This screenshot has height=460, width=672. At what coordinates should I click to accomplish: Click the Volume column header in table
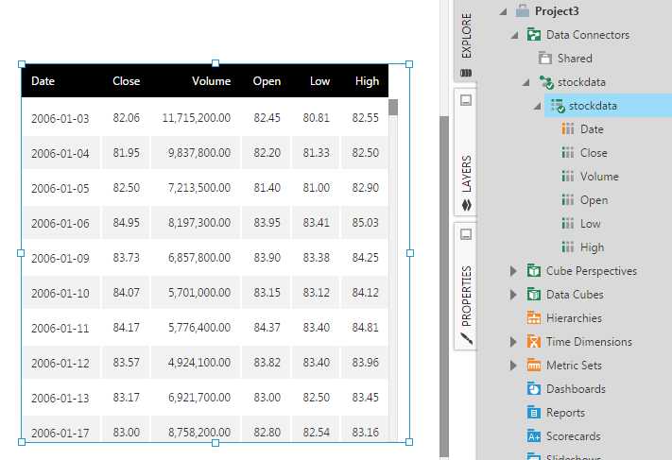click(212, 81)
